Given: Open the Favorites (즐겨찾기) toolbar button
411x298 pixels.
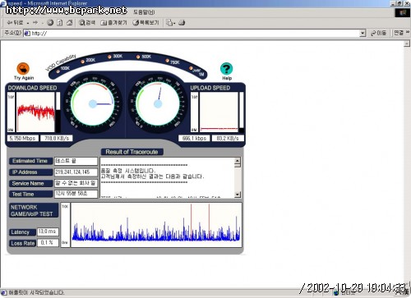Looking at the screenshot, I should pyautogui.click(x=113, y=23).
